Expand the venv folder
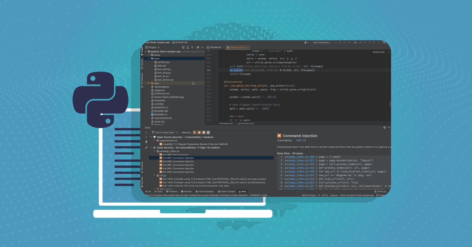 pyautogui.click(x=149, y=83)
